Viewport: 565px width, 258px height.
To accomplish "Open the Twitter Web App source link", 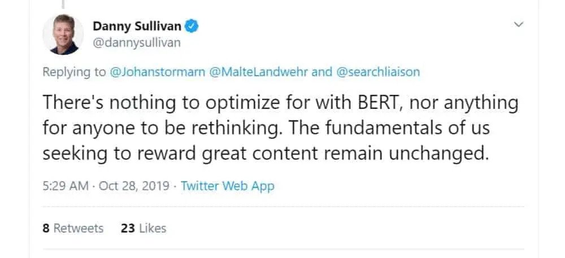I will click(228, 186).
